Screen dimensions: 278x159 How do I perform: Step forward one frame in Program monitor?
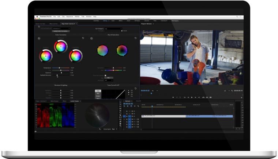pyautogui.click(x=195, y=97)
